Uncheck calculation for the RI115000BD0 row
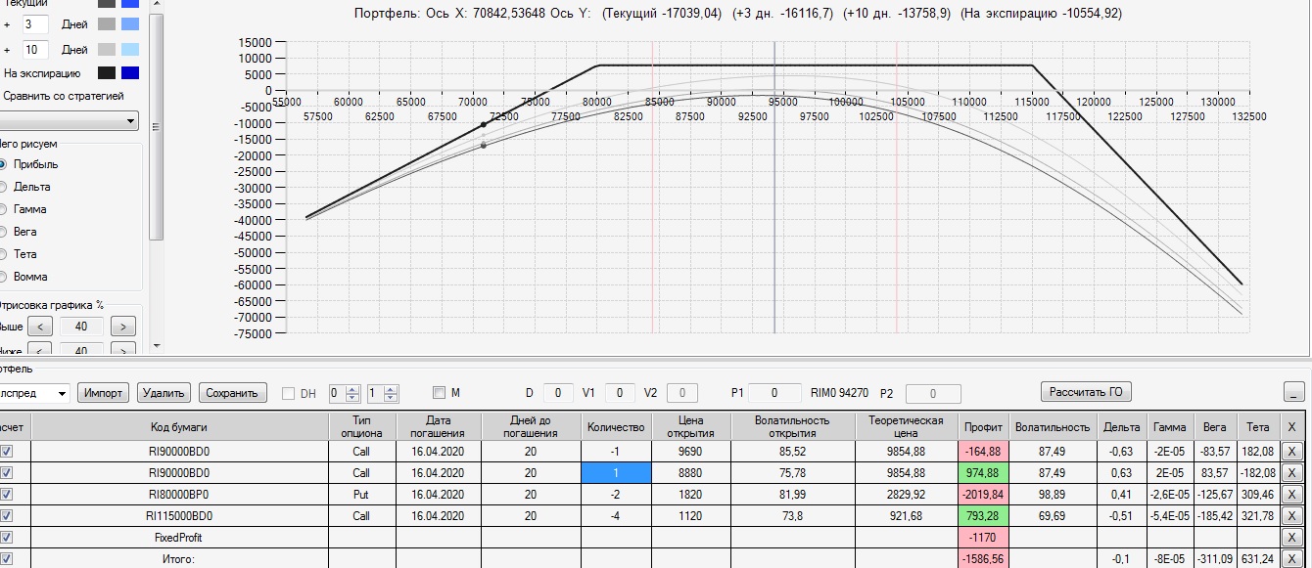This screenshot has height=568, width=1312. [x=7, y=515]
